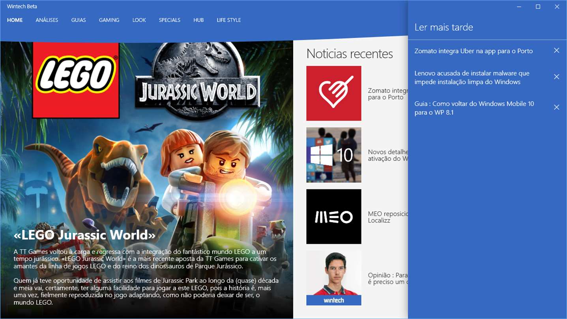Screen dimensions: 567x319
Task: Remove Lenovo malware article from reading list
Action: (x=556, y=77)
